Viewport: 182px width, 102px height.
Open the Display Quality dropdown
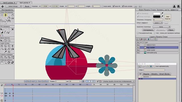click(118, 81)
